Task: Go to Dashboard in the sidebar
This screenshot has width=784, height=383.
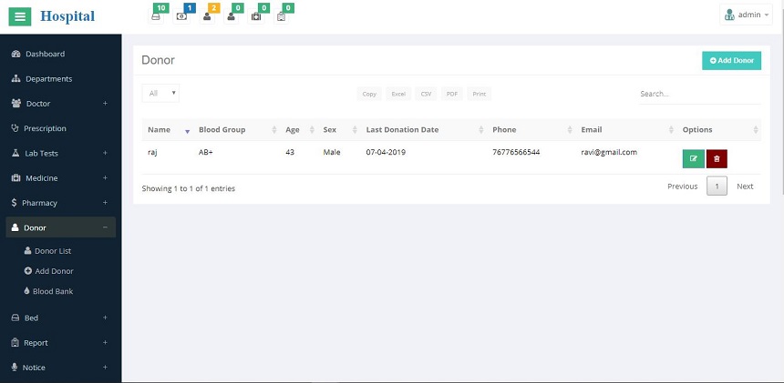Action: pyautogui.click(x=60, y=54)
